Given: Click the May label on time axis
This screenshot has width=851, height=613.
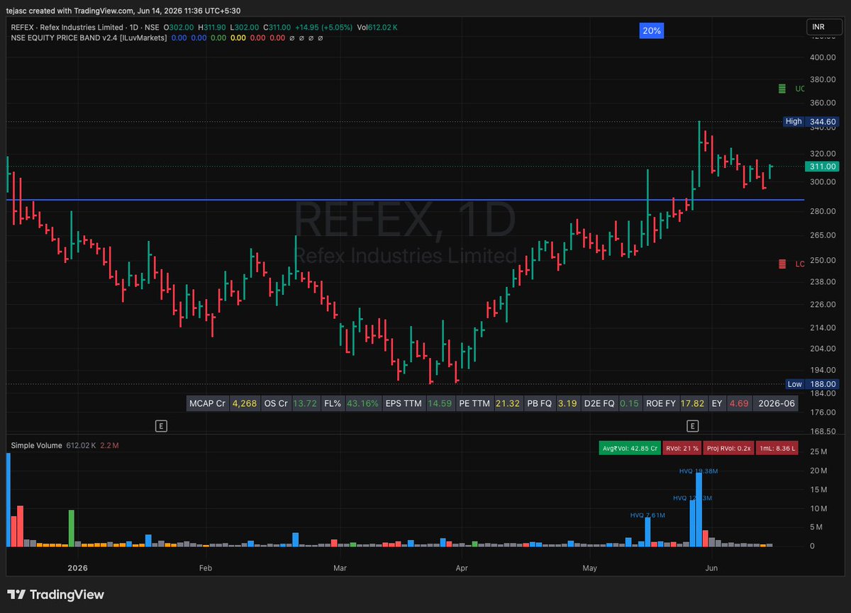Looking at the screenshot, I should [x=589, y=568].
